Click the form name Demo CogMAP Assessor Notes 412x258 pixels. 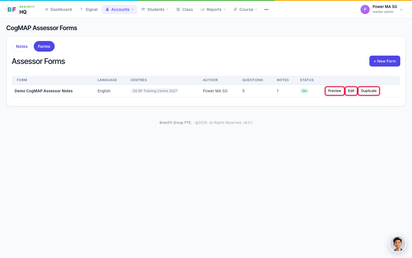(43, 91)
